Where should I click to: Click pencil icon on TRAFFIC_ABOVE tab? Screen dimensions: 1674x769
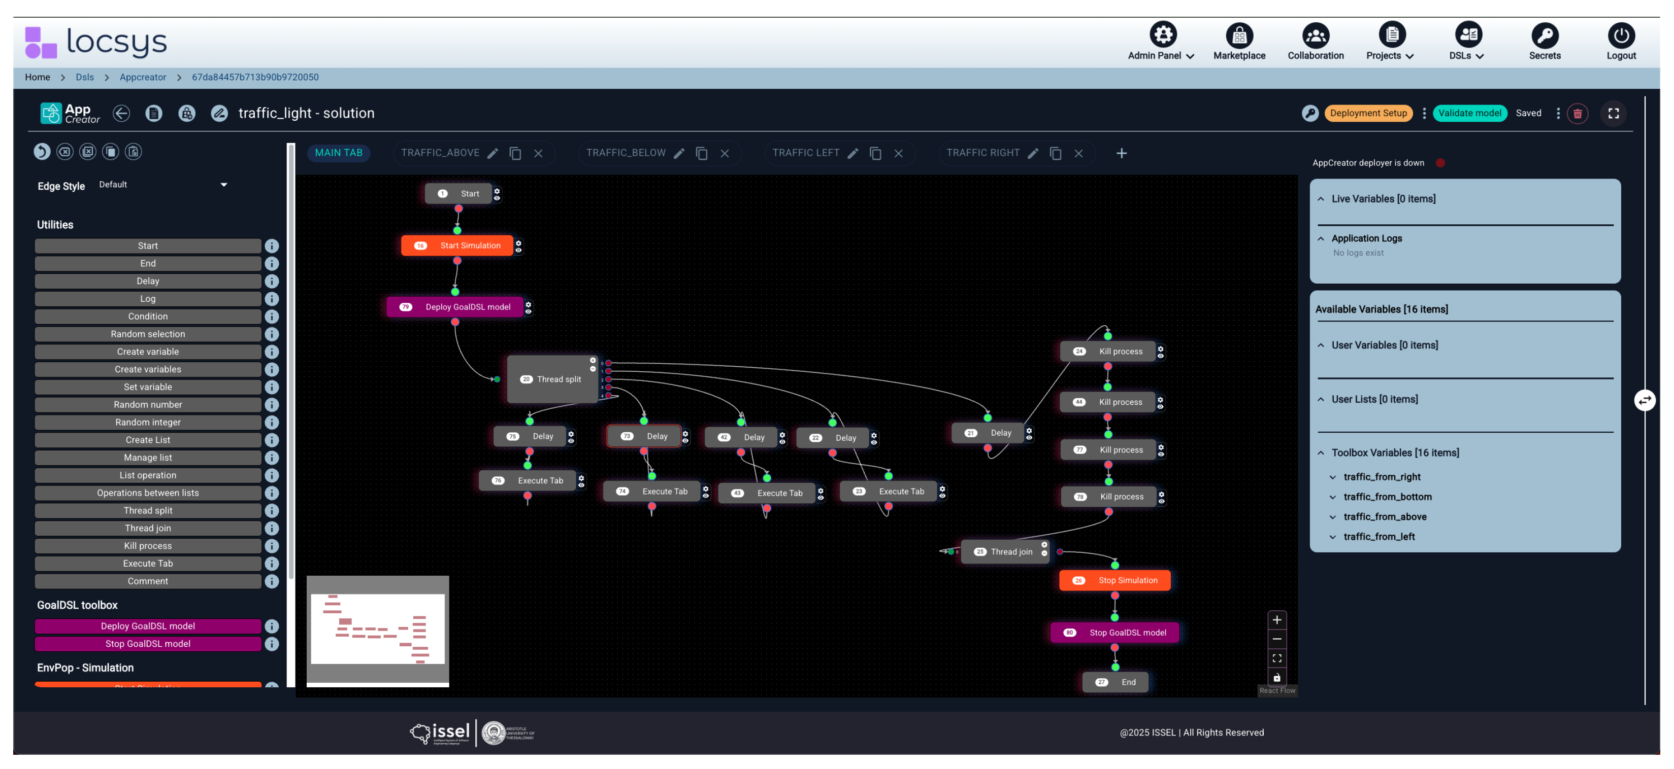[x=493, y=153]
